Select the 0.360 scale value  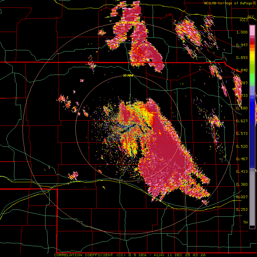[242, 184]
